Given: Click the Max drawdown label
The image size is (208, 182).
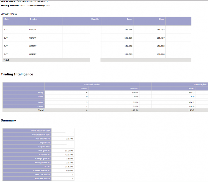Looking at the screenshot, I should tap(43, 139).
